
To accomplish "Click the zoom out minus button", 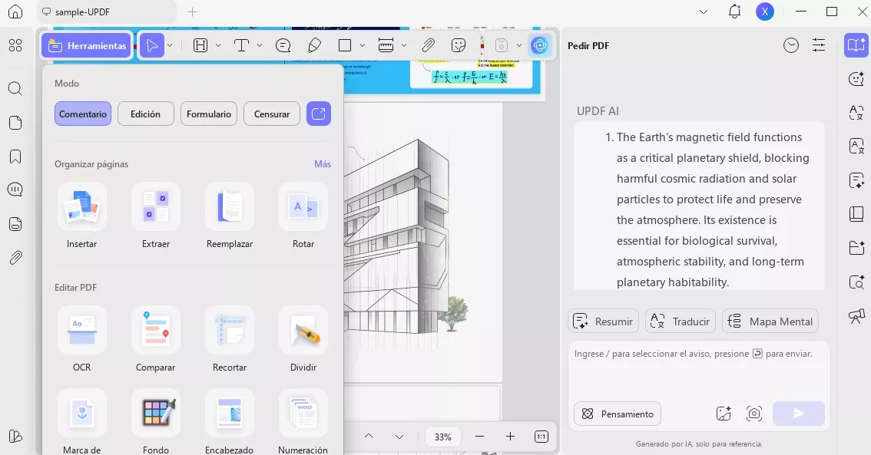I will click(x=479, y=437).
